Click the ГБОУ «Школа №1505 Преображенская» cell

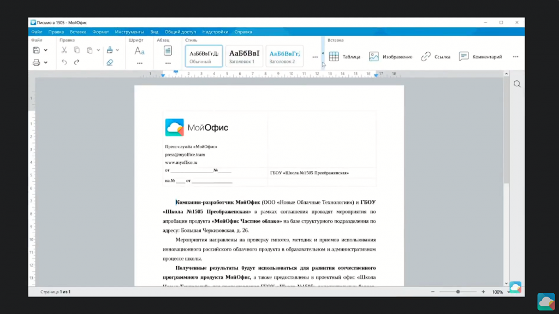310,173
